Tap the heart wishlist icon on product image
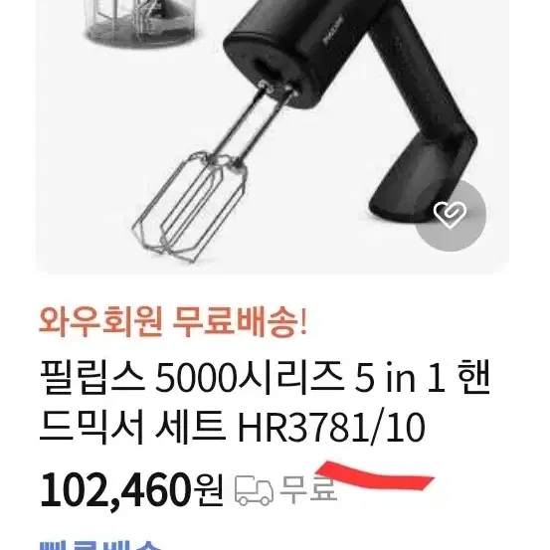Viewport: 550px width, 550px height. point(451,216)
